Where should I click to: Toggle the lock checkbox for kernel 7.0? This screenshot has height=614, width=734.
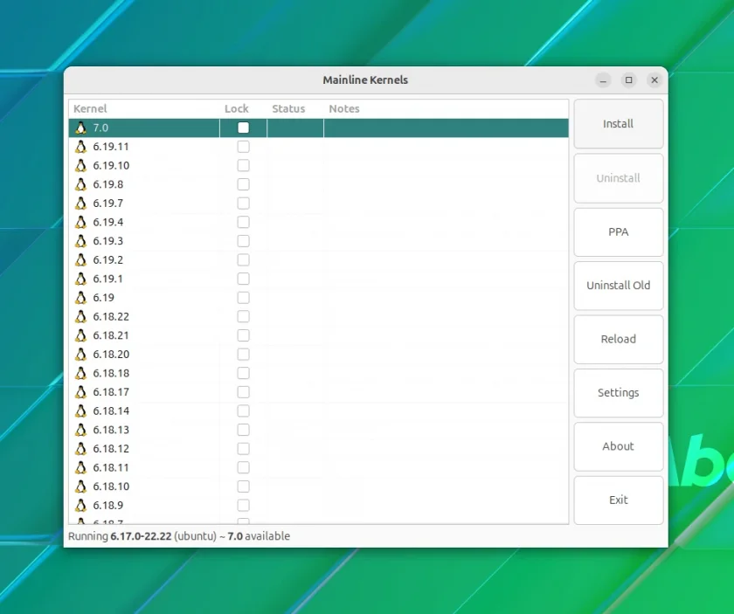click(244, 128)
